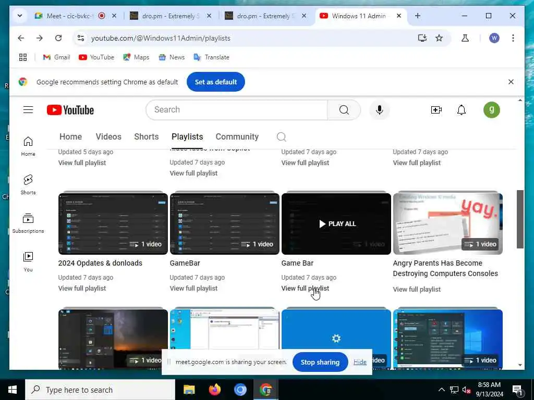
Task: Click the page vertical scrollbar thumb
Action: tap(520, 219)
